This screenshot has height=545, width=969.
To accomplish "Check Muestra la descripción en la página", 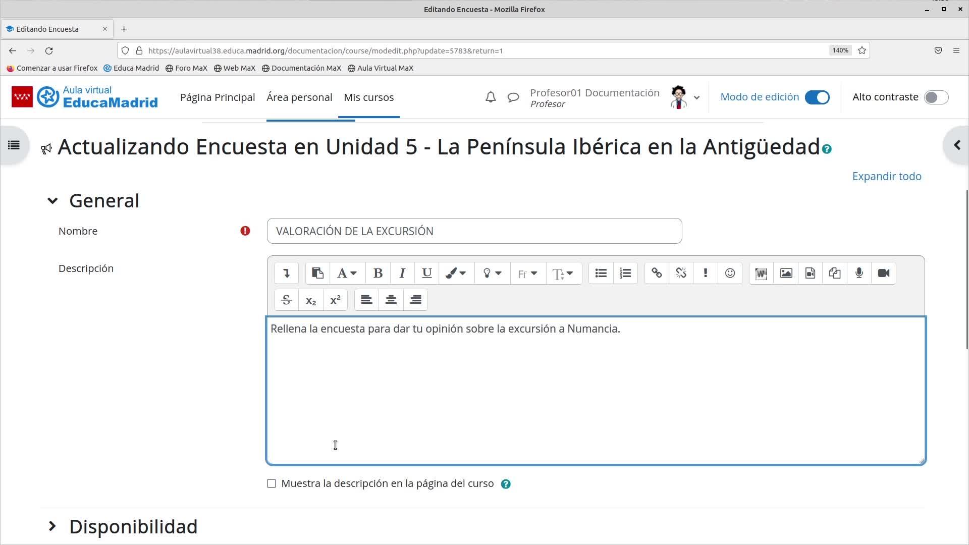I will coord(272,483).
